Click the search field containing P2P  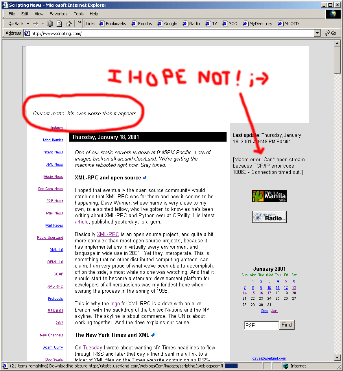261,325
